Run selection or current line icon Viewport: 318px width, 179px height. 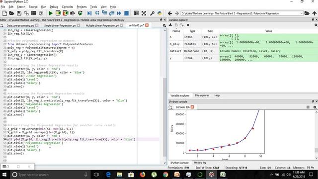pyautogui.click(x=73, y=13)
